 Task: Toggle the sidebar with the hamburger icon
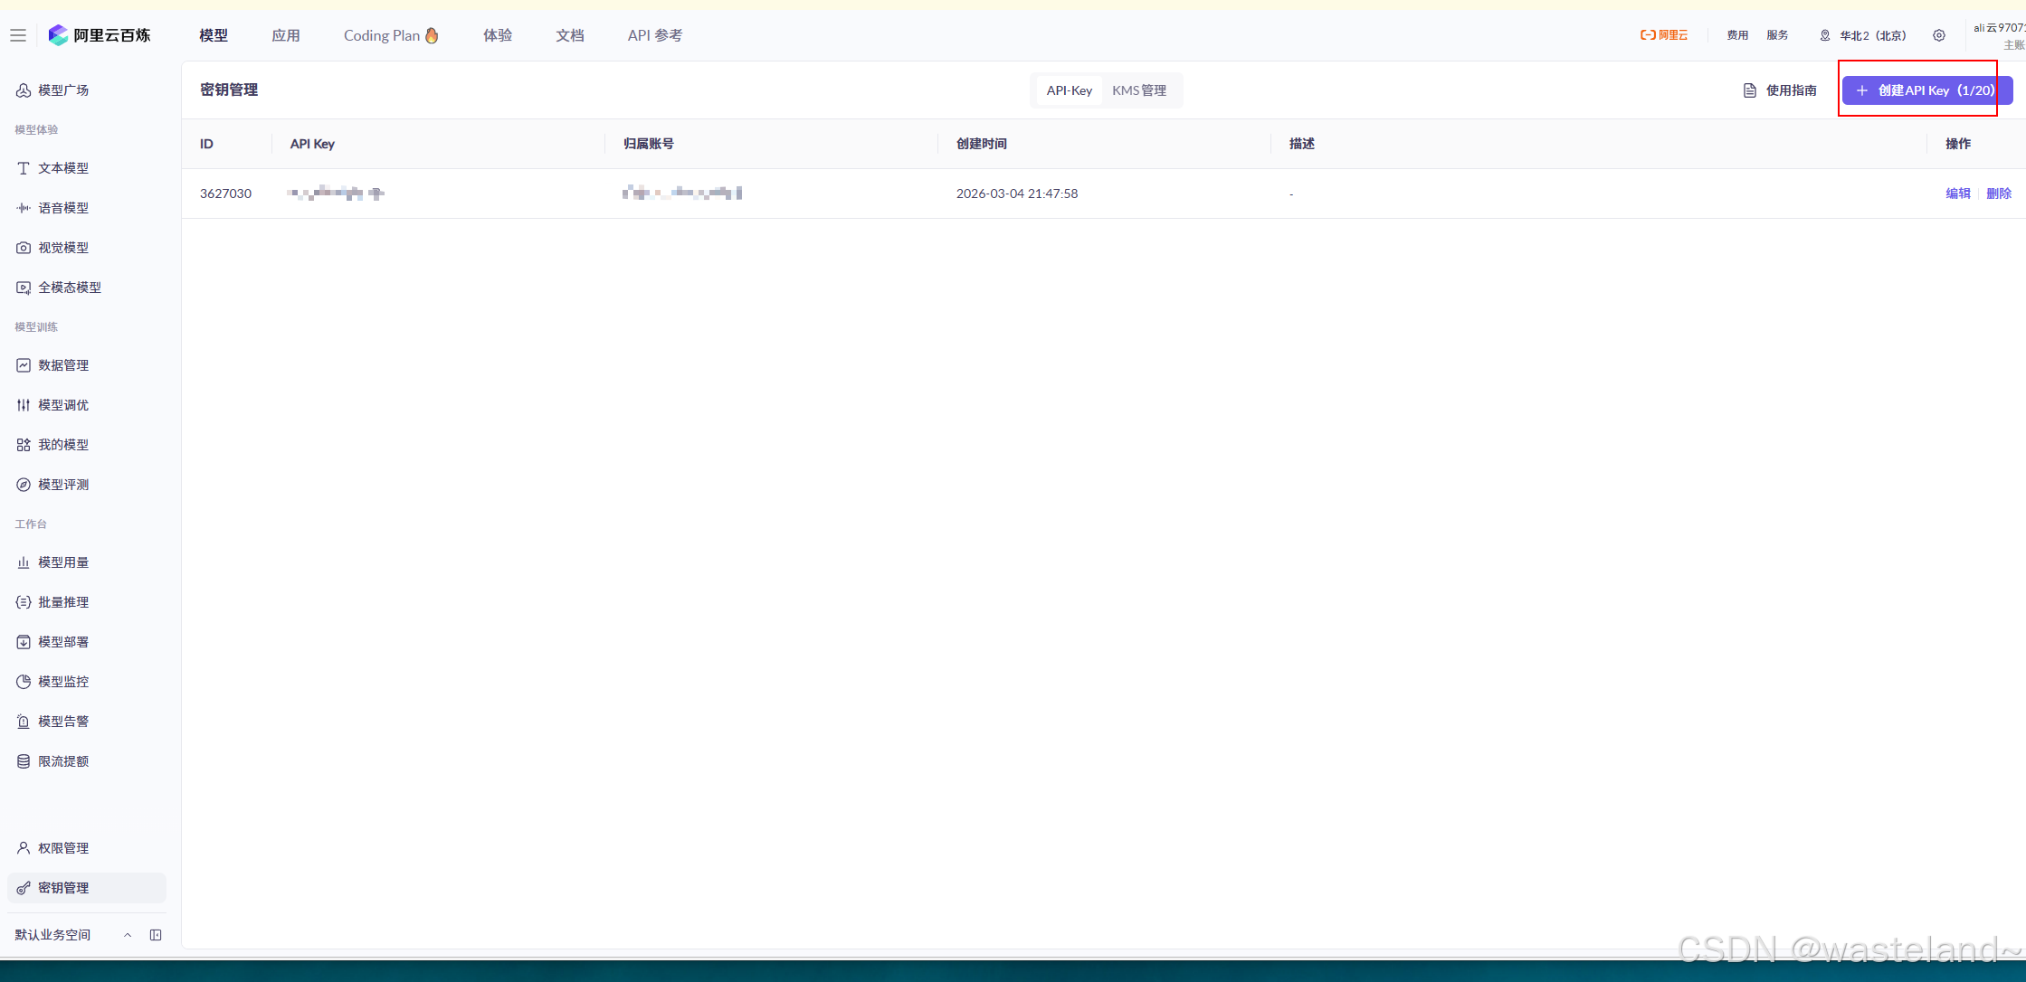point(17,34)
